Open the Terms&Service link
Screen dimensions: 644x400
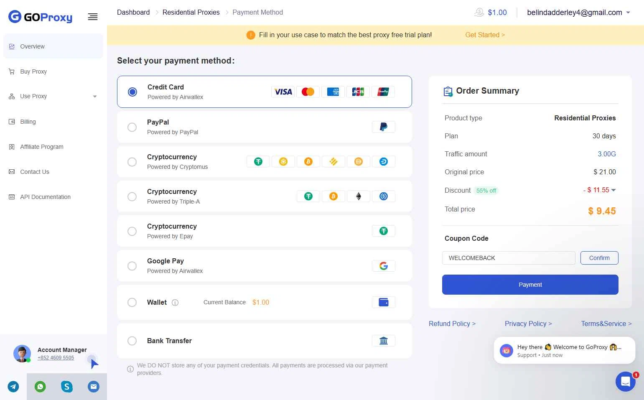tap(606, 324)
